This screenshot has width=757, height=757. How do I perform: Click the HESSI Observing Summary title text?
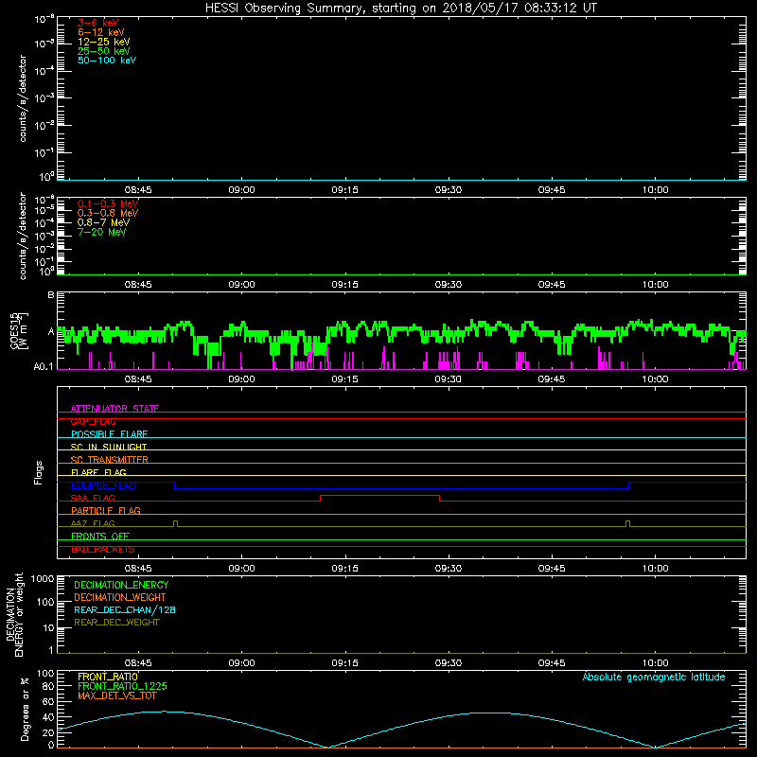400,9
